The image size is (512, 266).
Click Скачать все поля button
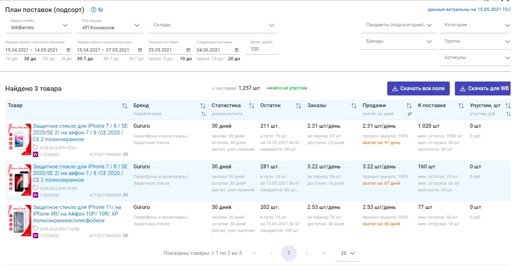tap(418, 89)
